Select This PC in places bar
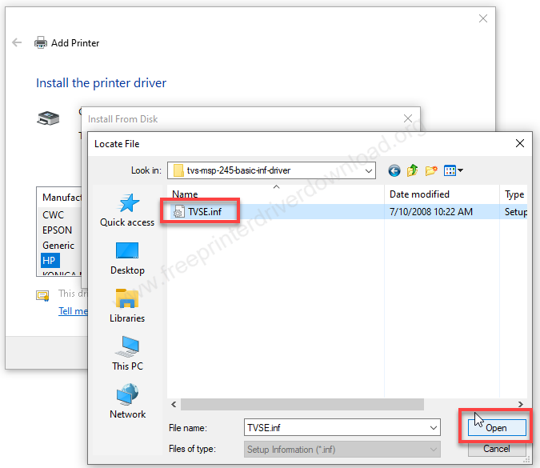Screen dimensions: 540x468 pyautogui.click(x=128, y=354)
